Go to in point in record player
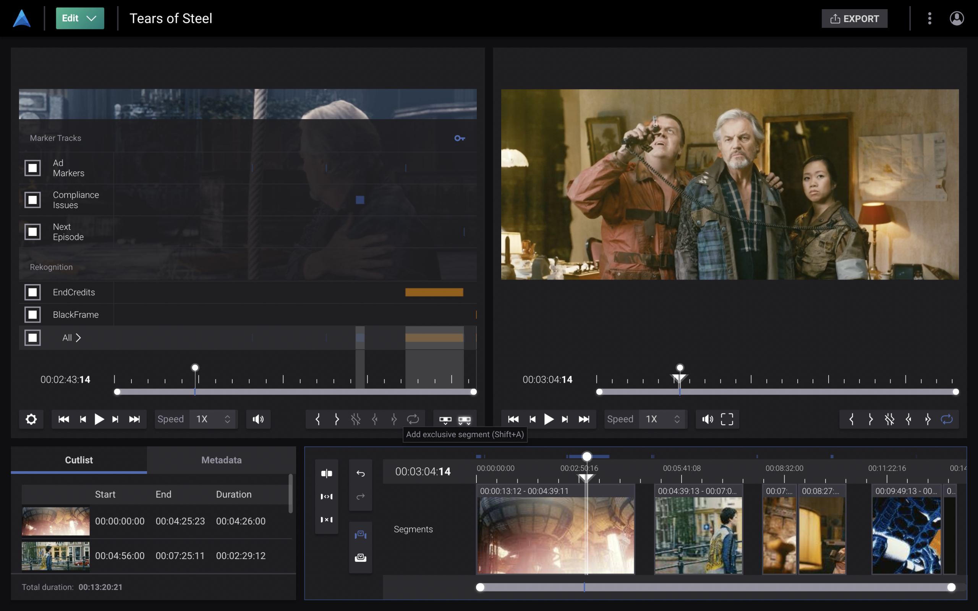The width and height of the screenshot is (978, 611). 908,419
